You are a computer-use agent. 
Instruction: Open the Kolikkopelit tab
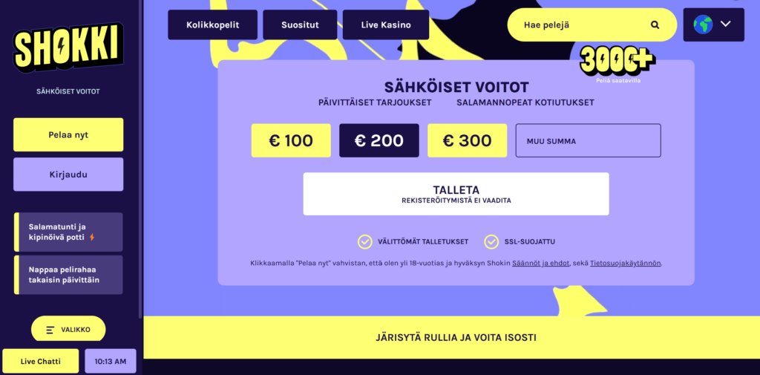pos(212,25)
